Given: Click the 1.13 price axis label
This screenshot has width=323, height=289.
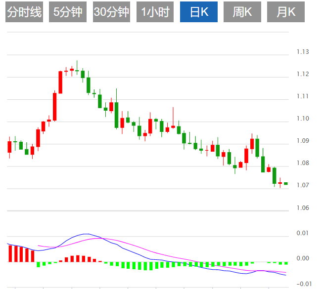Looking at the screenshot, I should click(x=303, y=52).
